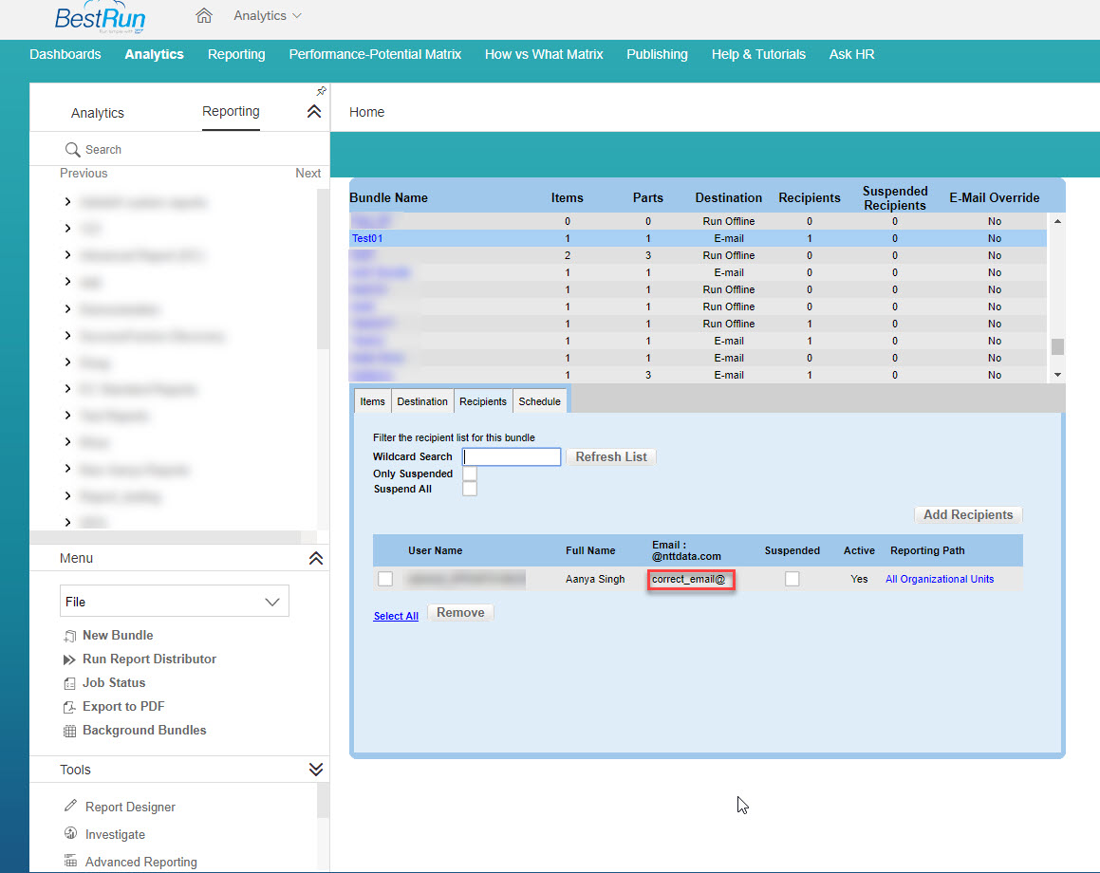Click the Export to PDF icon
The image size is (1100, 873).
pyautogui.click(x=69, y=708)
